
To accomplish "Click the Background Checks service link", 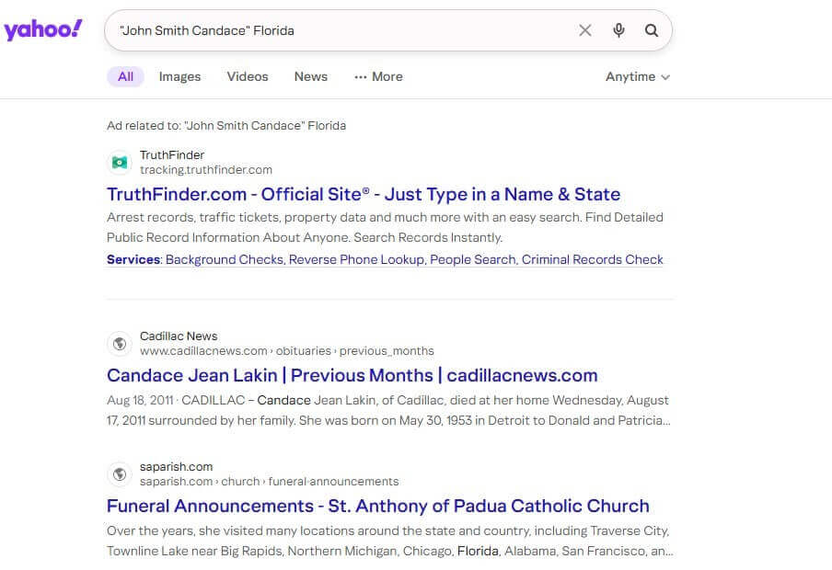I will tap(225, 259).
